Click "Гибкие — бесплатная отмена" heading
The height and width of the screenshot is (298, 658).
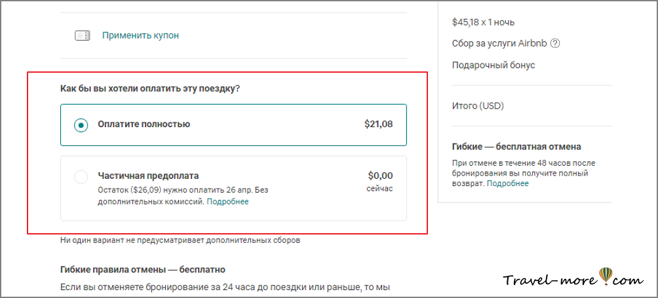tap(516, 147)
